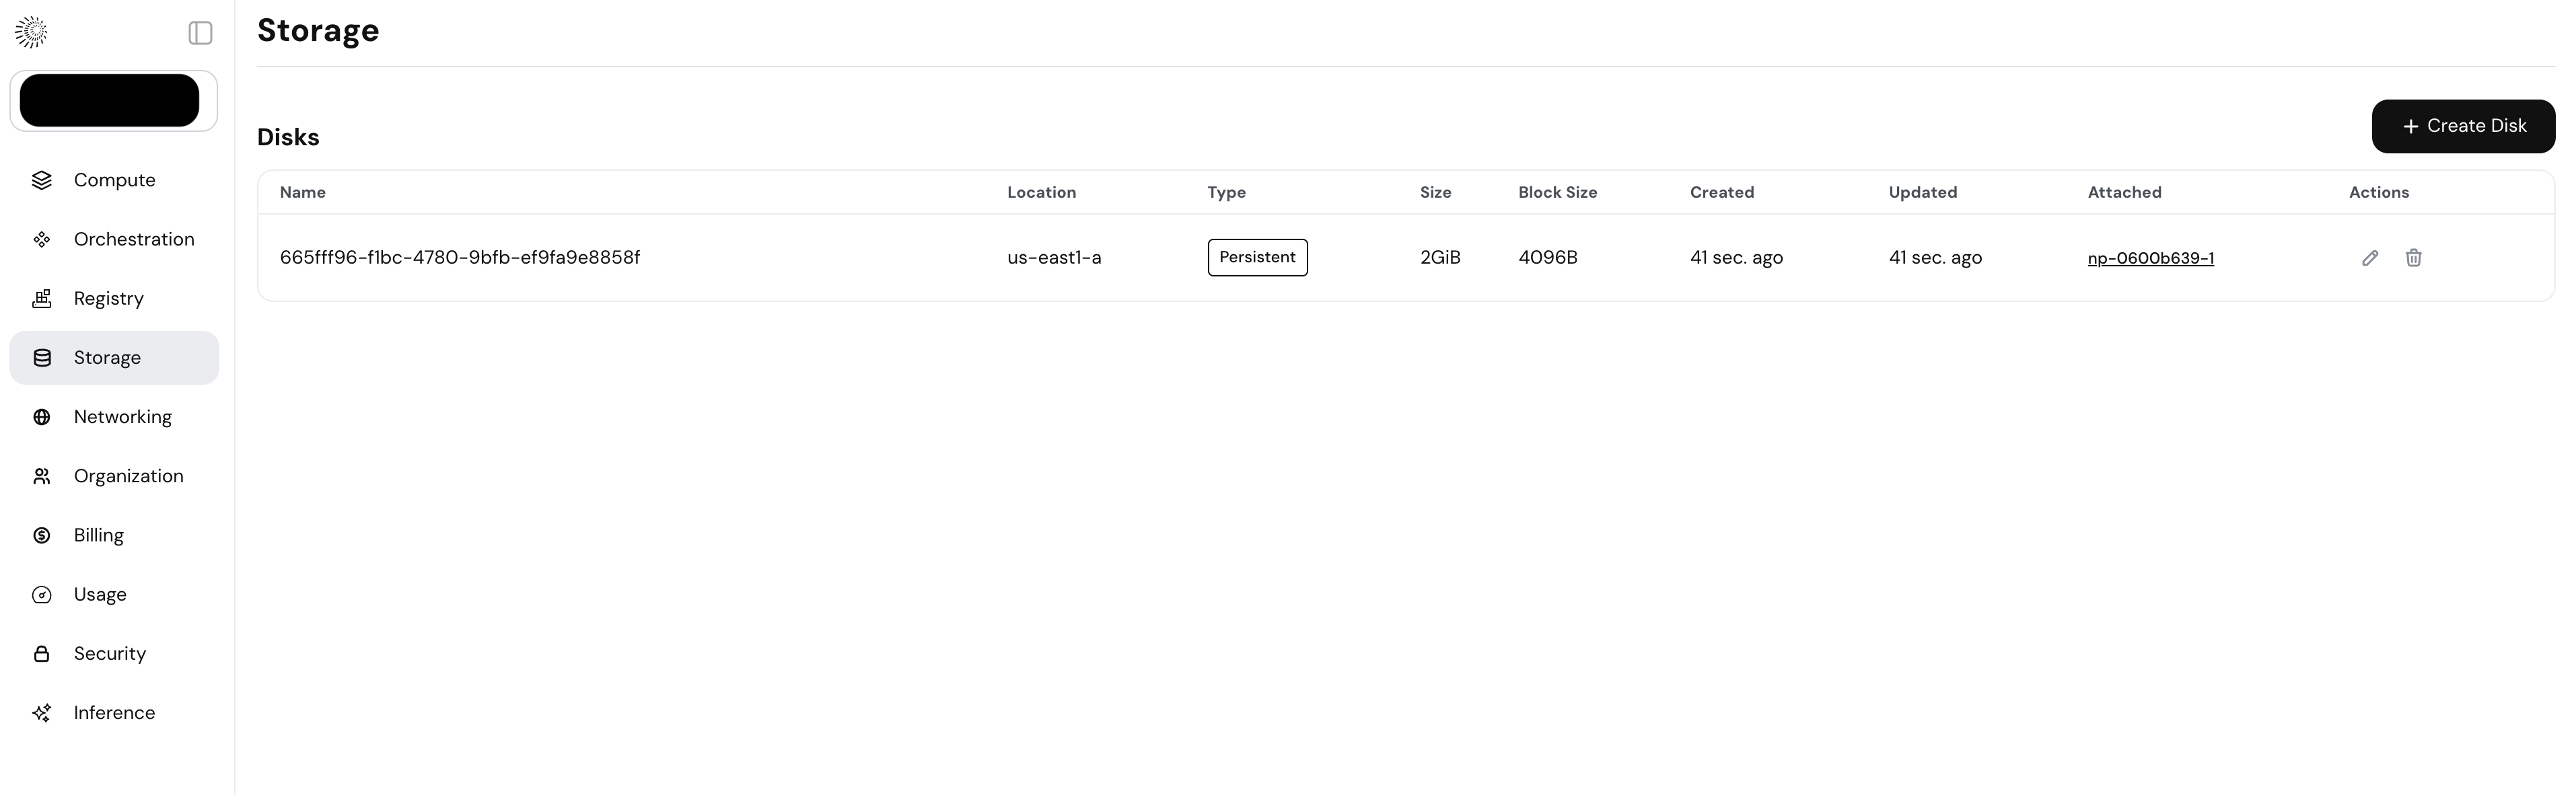
Task: Open the organization selector black box
Action: tap(109, 100)
